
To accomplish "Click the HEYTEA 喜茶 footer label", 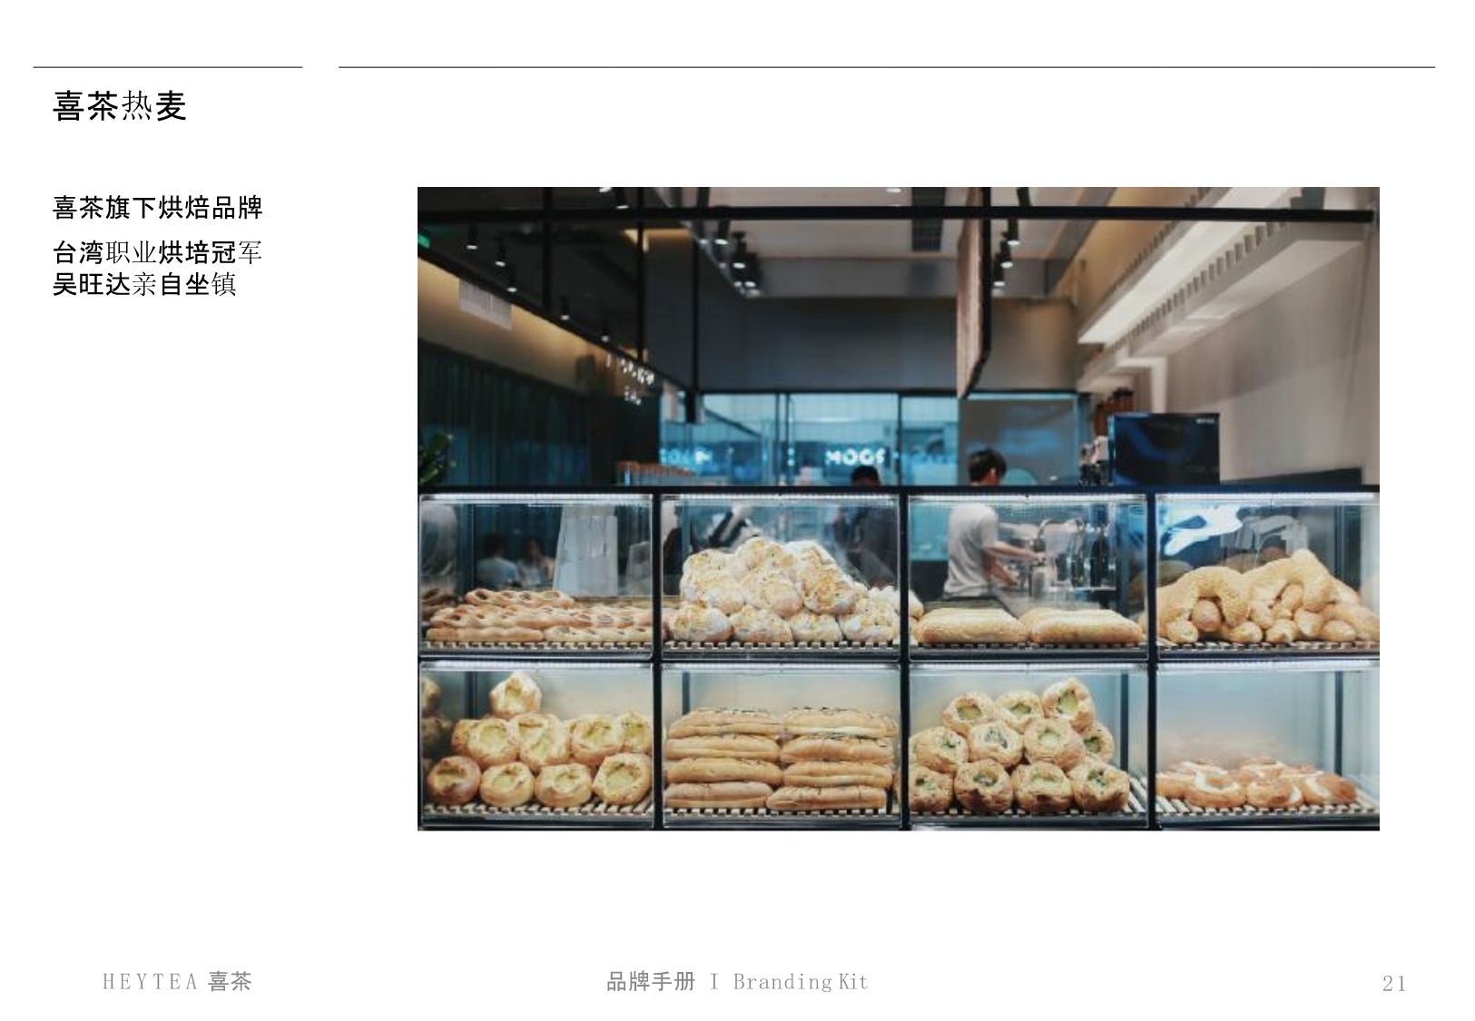I will coord(177,982).
